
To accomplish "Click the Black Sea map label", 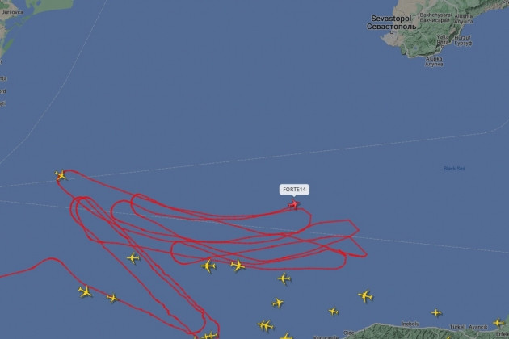I will coord(454,169).
